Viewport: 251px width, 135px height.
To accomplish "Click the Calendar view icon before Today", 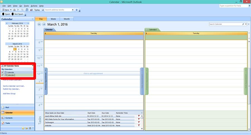I will pyautogui.click(x=31, y=10).
